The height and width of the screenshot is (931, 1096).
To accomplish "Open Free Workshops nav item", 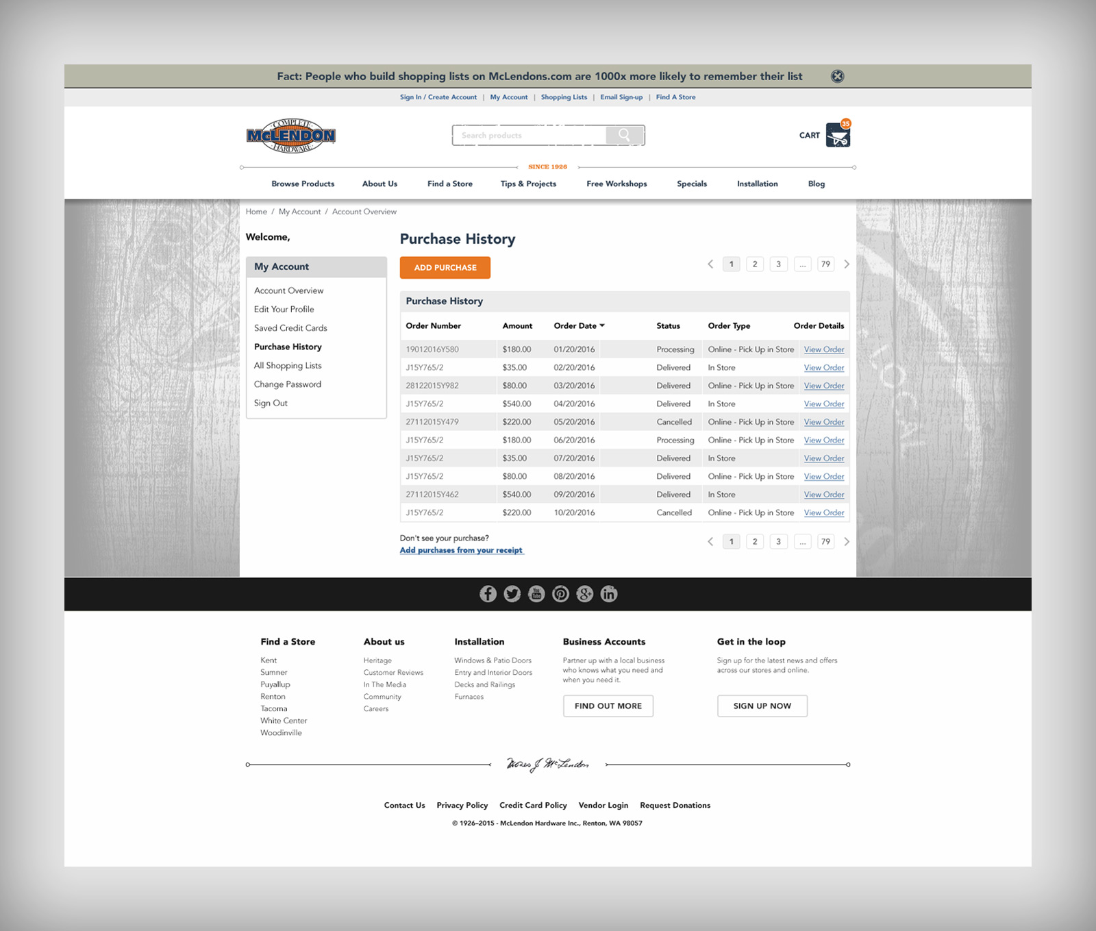I will 616,184.
